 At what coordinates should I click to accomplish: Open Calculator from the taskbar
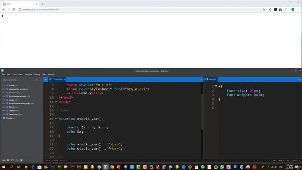click(x=196, y=167)
